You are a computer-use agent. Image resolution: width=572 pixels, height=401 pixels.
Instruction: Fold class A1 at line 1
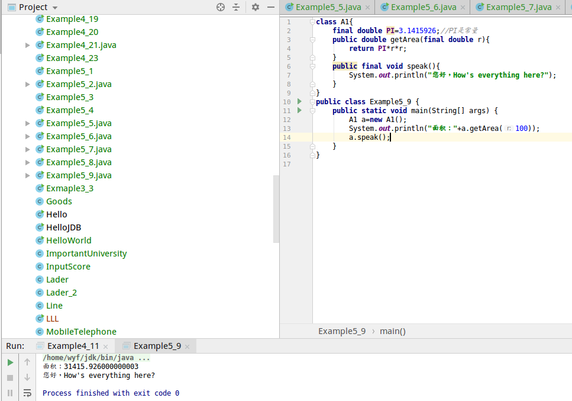point(313,22)
